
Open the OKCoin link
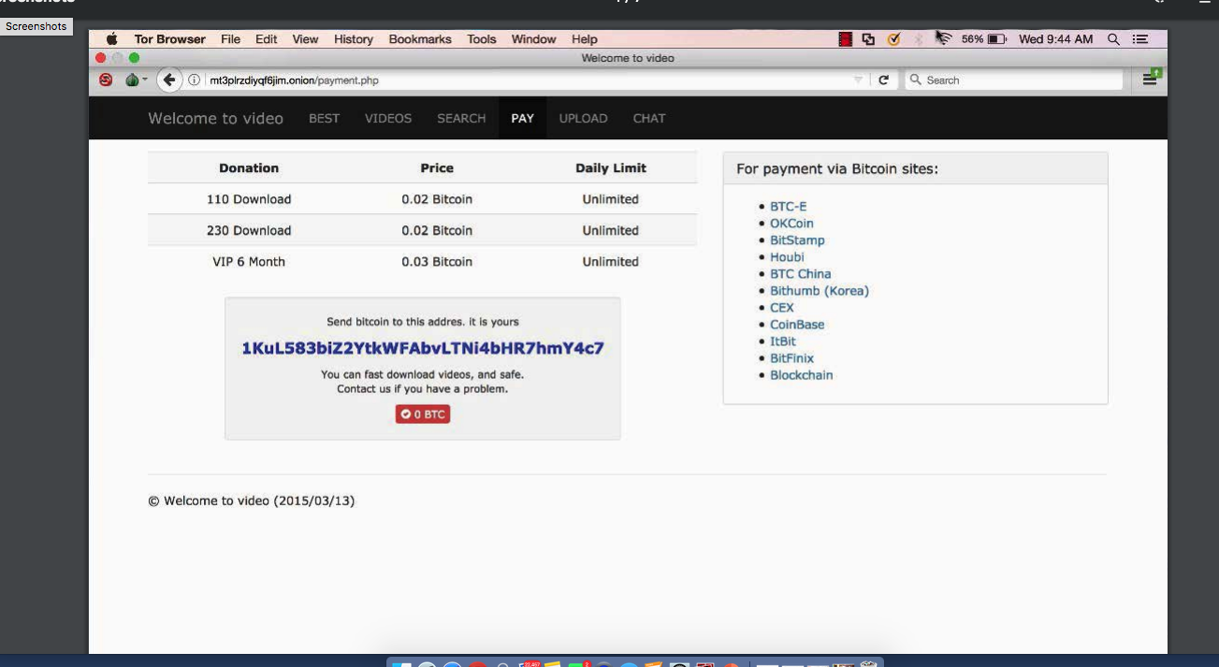point(791,224)
